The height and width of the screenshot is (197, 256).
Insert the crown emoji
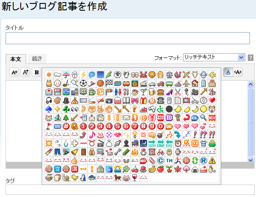point(135,152)
